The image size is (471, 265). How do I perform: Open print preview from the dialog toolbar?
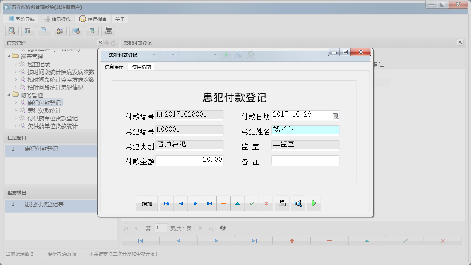coord(298,203)
